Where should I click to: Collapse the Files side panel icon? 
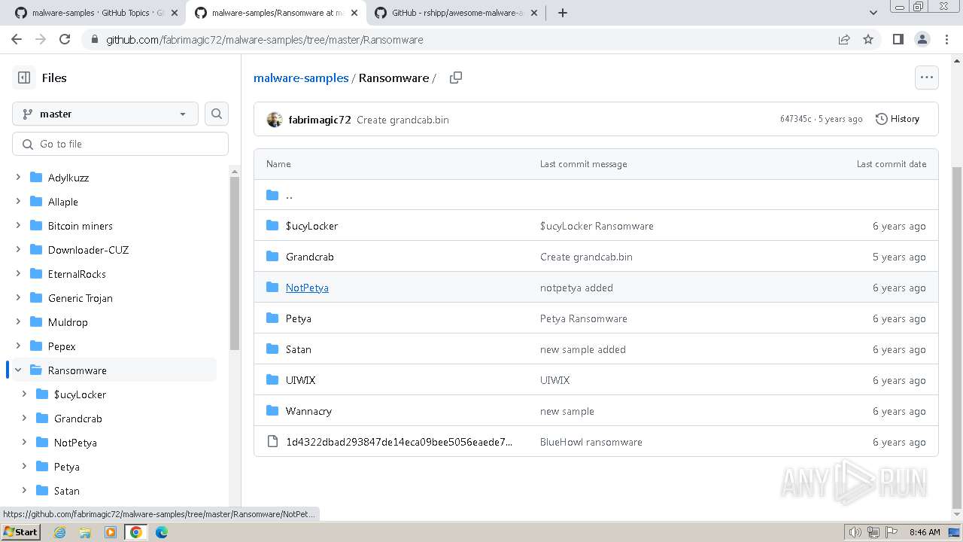pos(24,78)
